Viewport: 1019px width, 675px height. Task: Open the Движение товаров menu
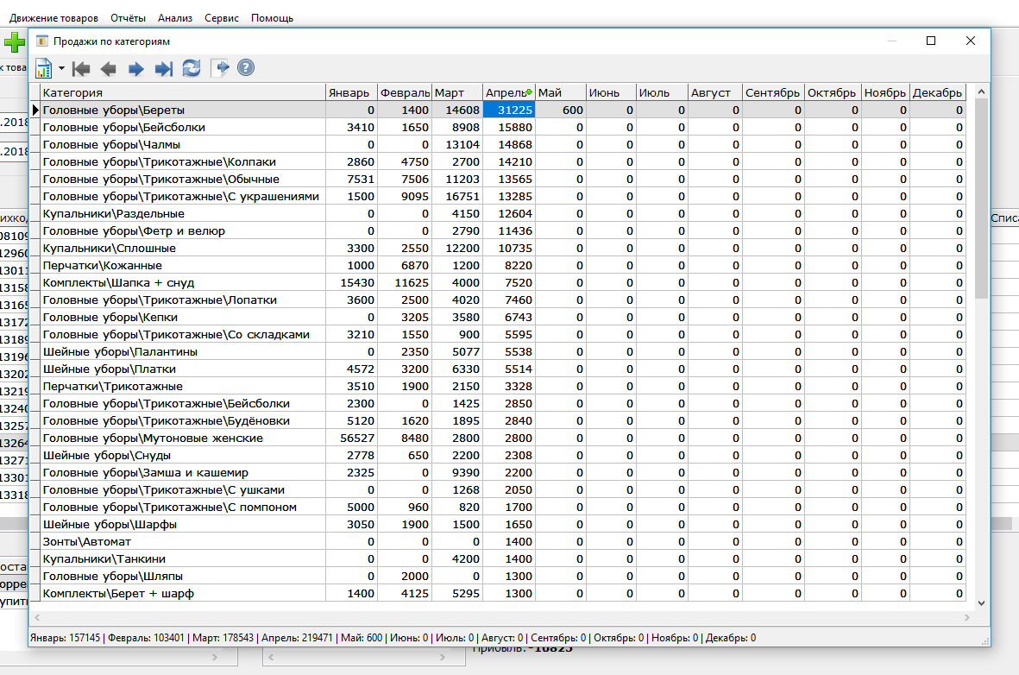click(53, 18)
